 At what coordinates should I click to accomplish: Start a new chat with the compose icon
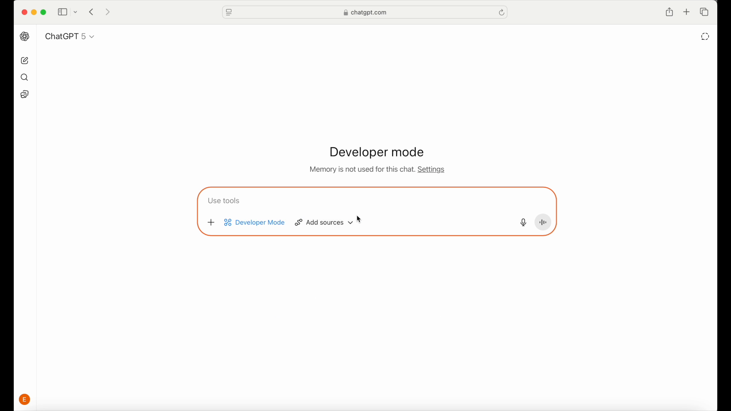(x=24, y=60)
